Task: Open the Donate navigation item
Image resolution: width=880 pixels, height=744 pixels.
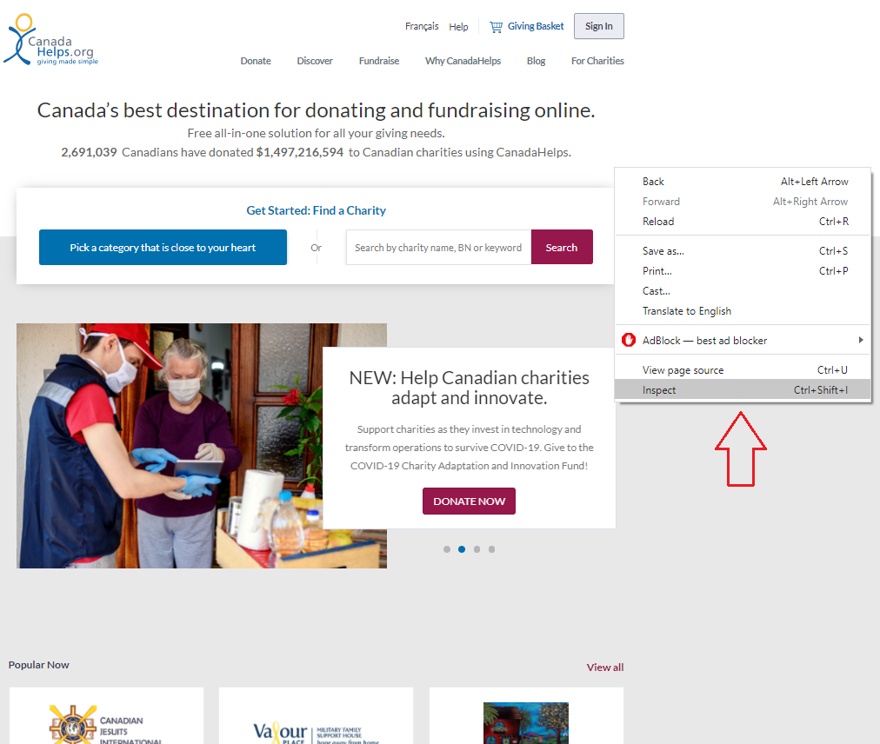Action: coord(256,61)
